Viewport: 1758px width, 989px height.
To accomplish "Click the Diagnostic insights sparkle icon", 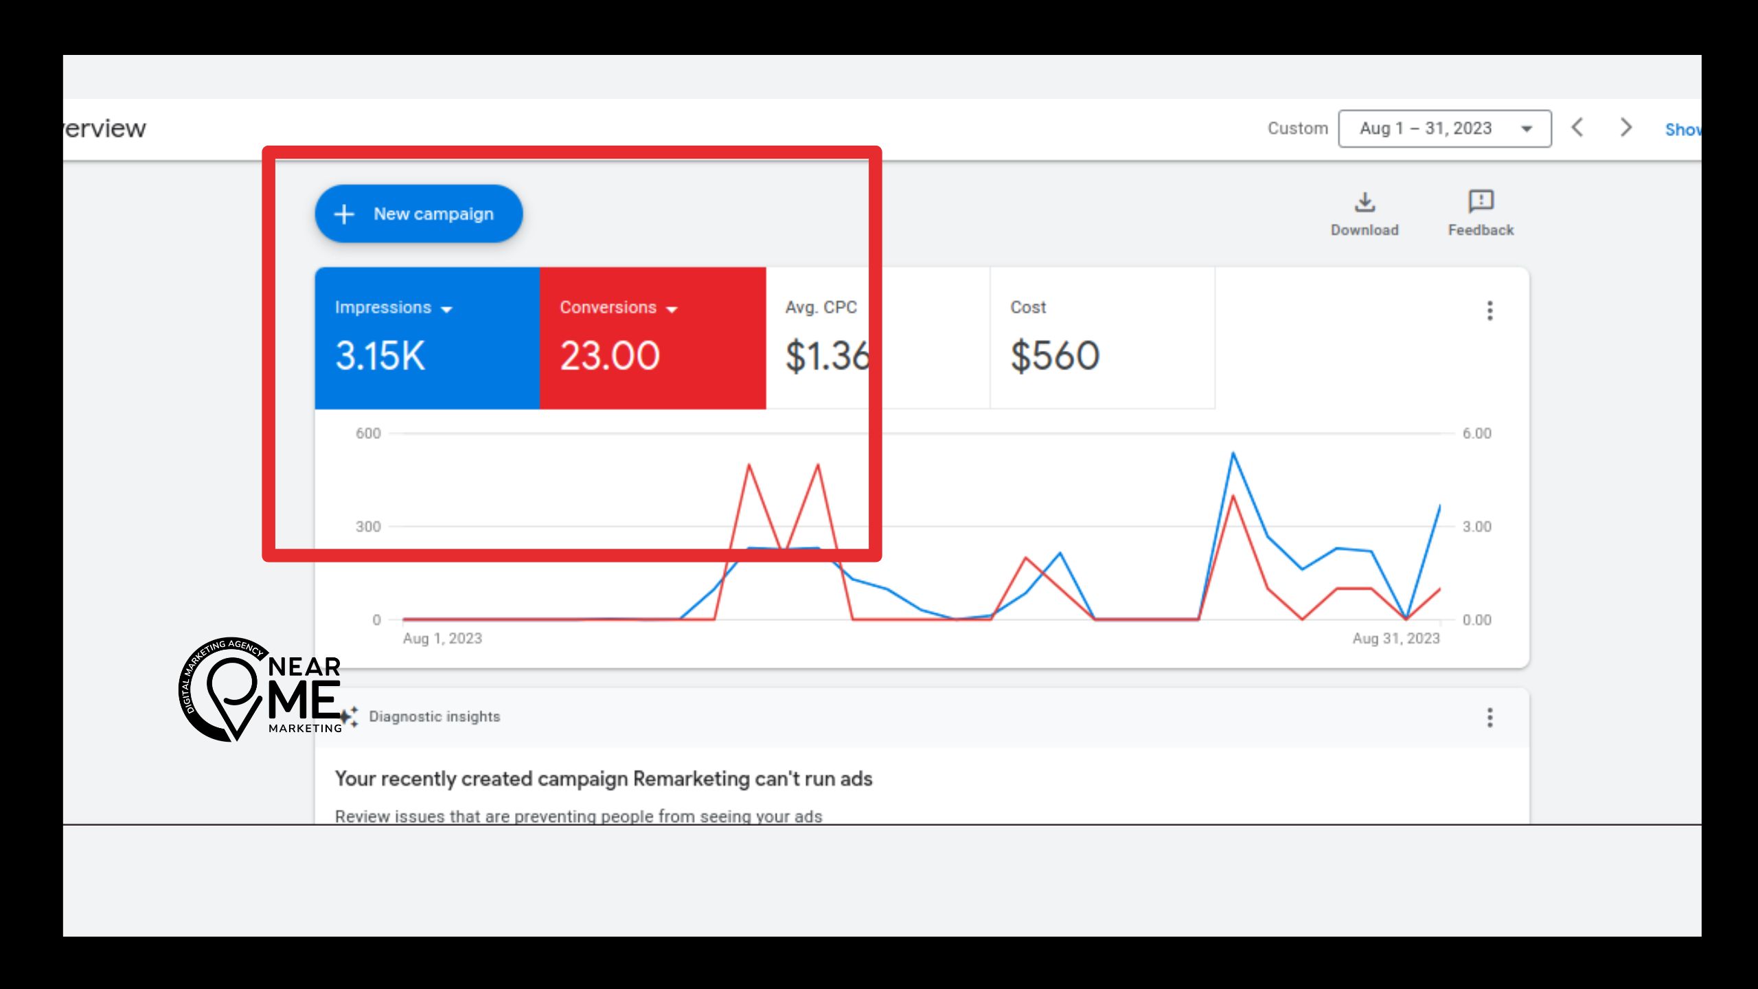I will [x=350, y=716].
